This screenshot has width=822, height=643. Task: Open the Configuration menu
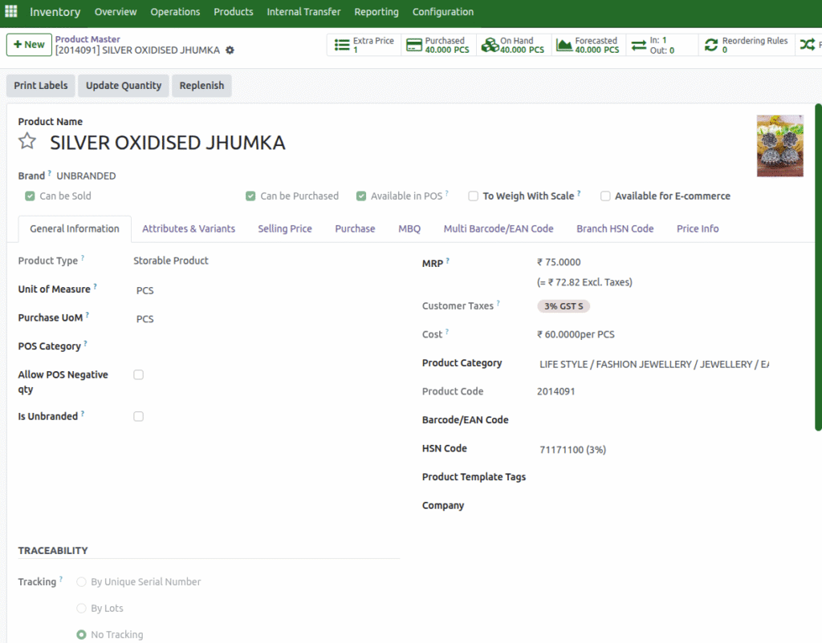coord(442,12)
